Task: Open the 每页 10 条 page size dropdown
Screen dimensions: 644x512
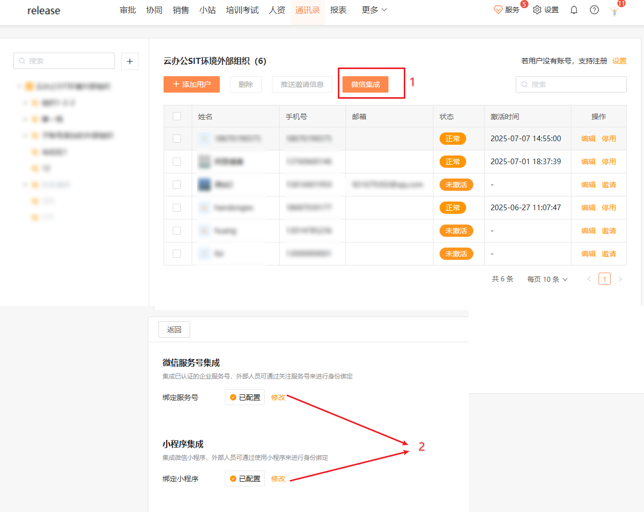Action: [547, 279]
